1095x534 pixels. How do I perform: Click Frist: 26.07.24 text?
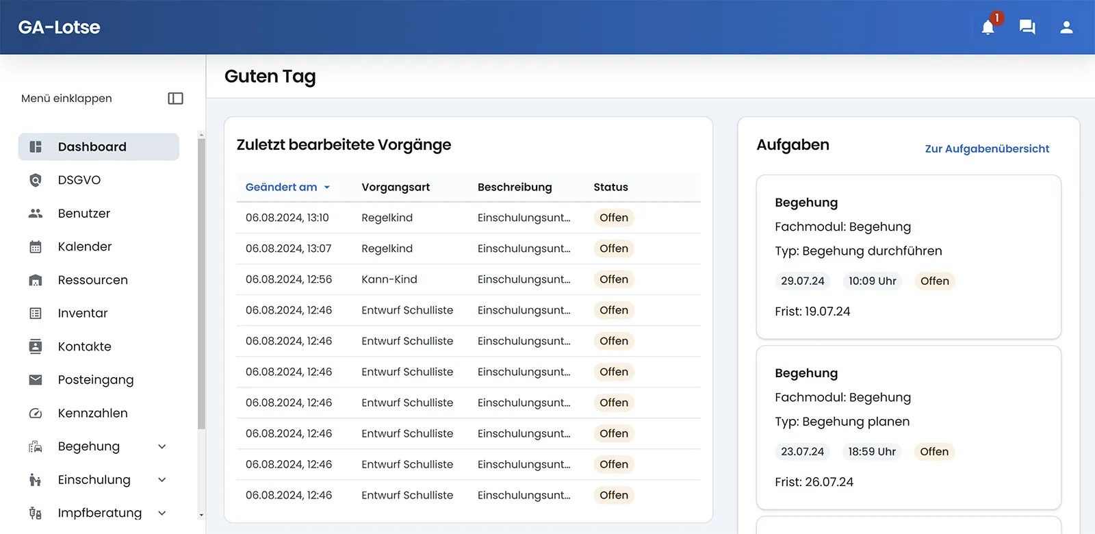[x=814, y=482]
